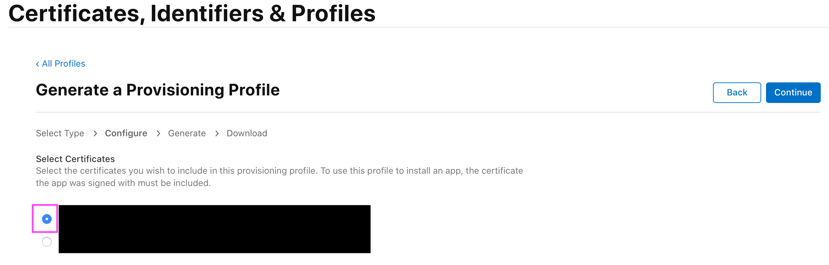The image size is (829, 265).
Task: Click the chevron before Download step
Action: click(217, 134)
